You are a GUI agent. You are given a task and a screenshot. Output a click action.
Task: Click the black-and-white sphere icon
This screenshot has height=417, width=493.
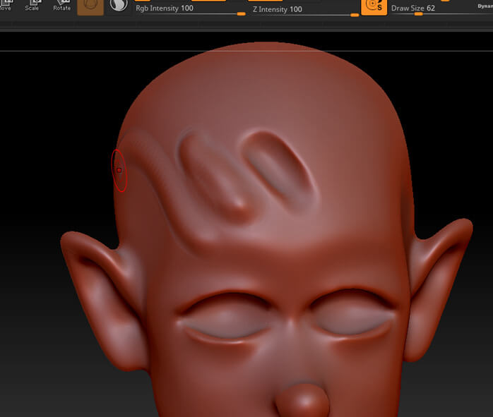[x=119, y=6]
